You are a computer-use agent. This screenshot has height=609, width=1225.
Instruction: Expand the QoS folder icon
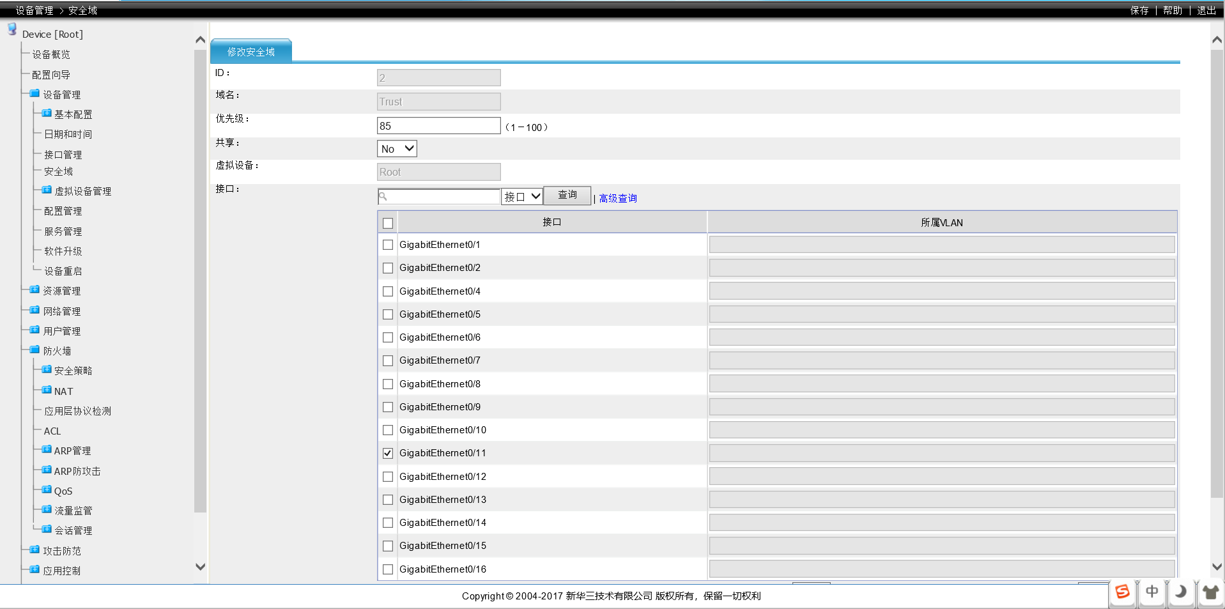tap(47, 490)
